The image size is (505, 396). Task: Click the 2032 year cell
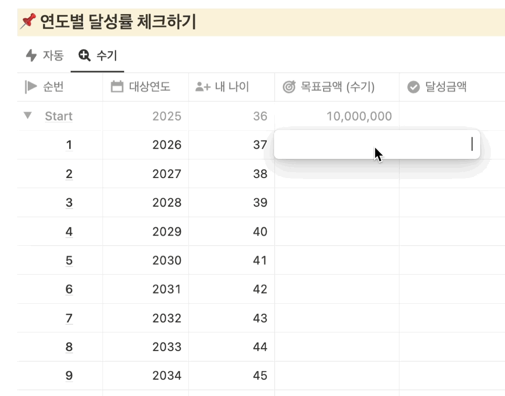point(145,318)
